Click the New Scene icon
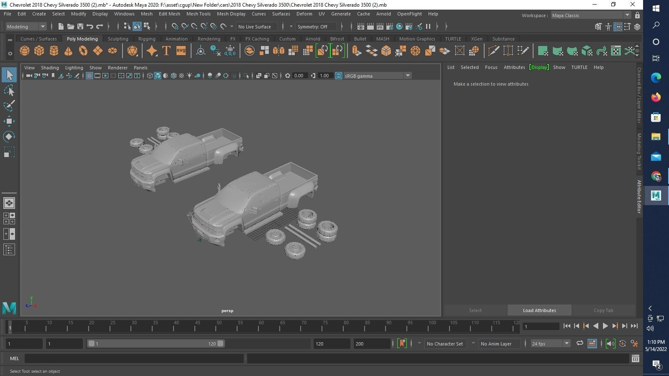This screenshot has width=669, height=376. [x=61, y=26]
